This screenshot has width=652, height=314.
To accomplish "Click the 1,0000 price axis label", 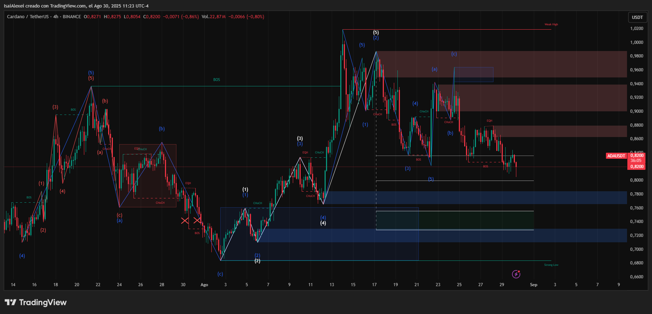I will click(x=637, y=42).
